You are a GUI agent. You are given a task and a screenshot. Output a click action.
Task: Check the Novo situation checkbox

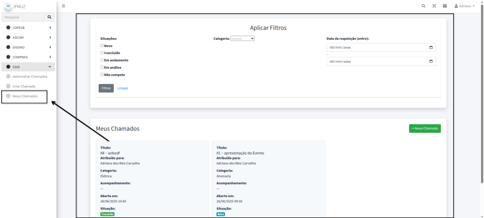[x=102, y=45]
